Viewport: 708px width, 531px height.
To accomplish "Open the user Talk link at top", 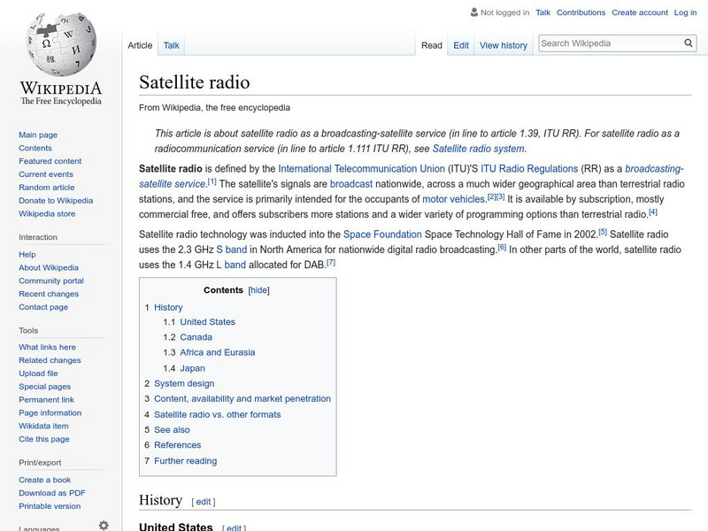I will click(543, 12).
